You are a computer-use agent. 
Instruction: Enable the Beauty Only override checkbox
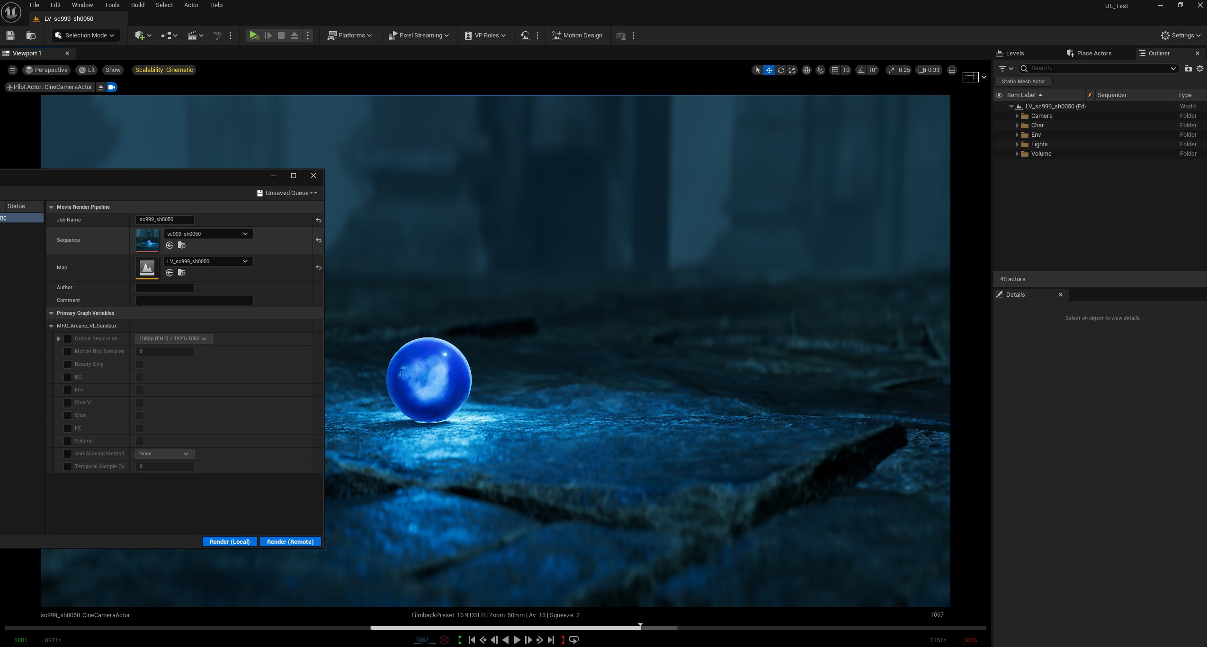(x=68, y=364)
